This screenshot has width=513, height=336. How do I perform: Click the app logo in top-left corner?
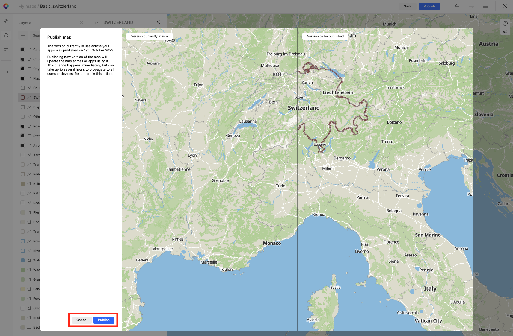[6, 6]
